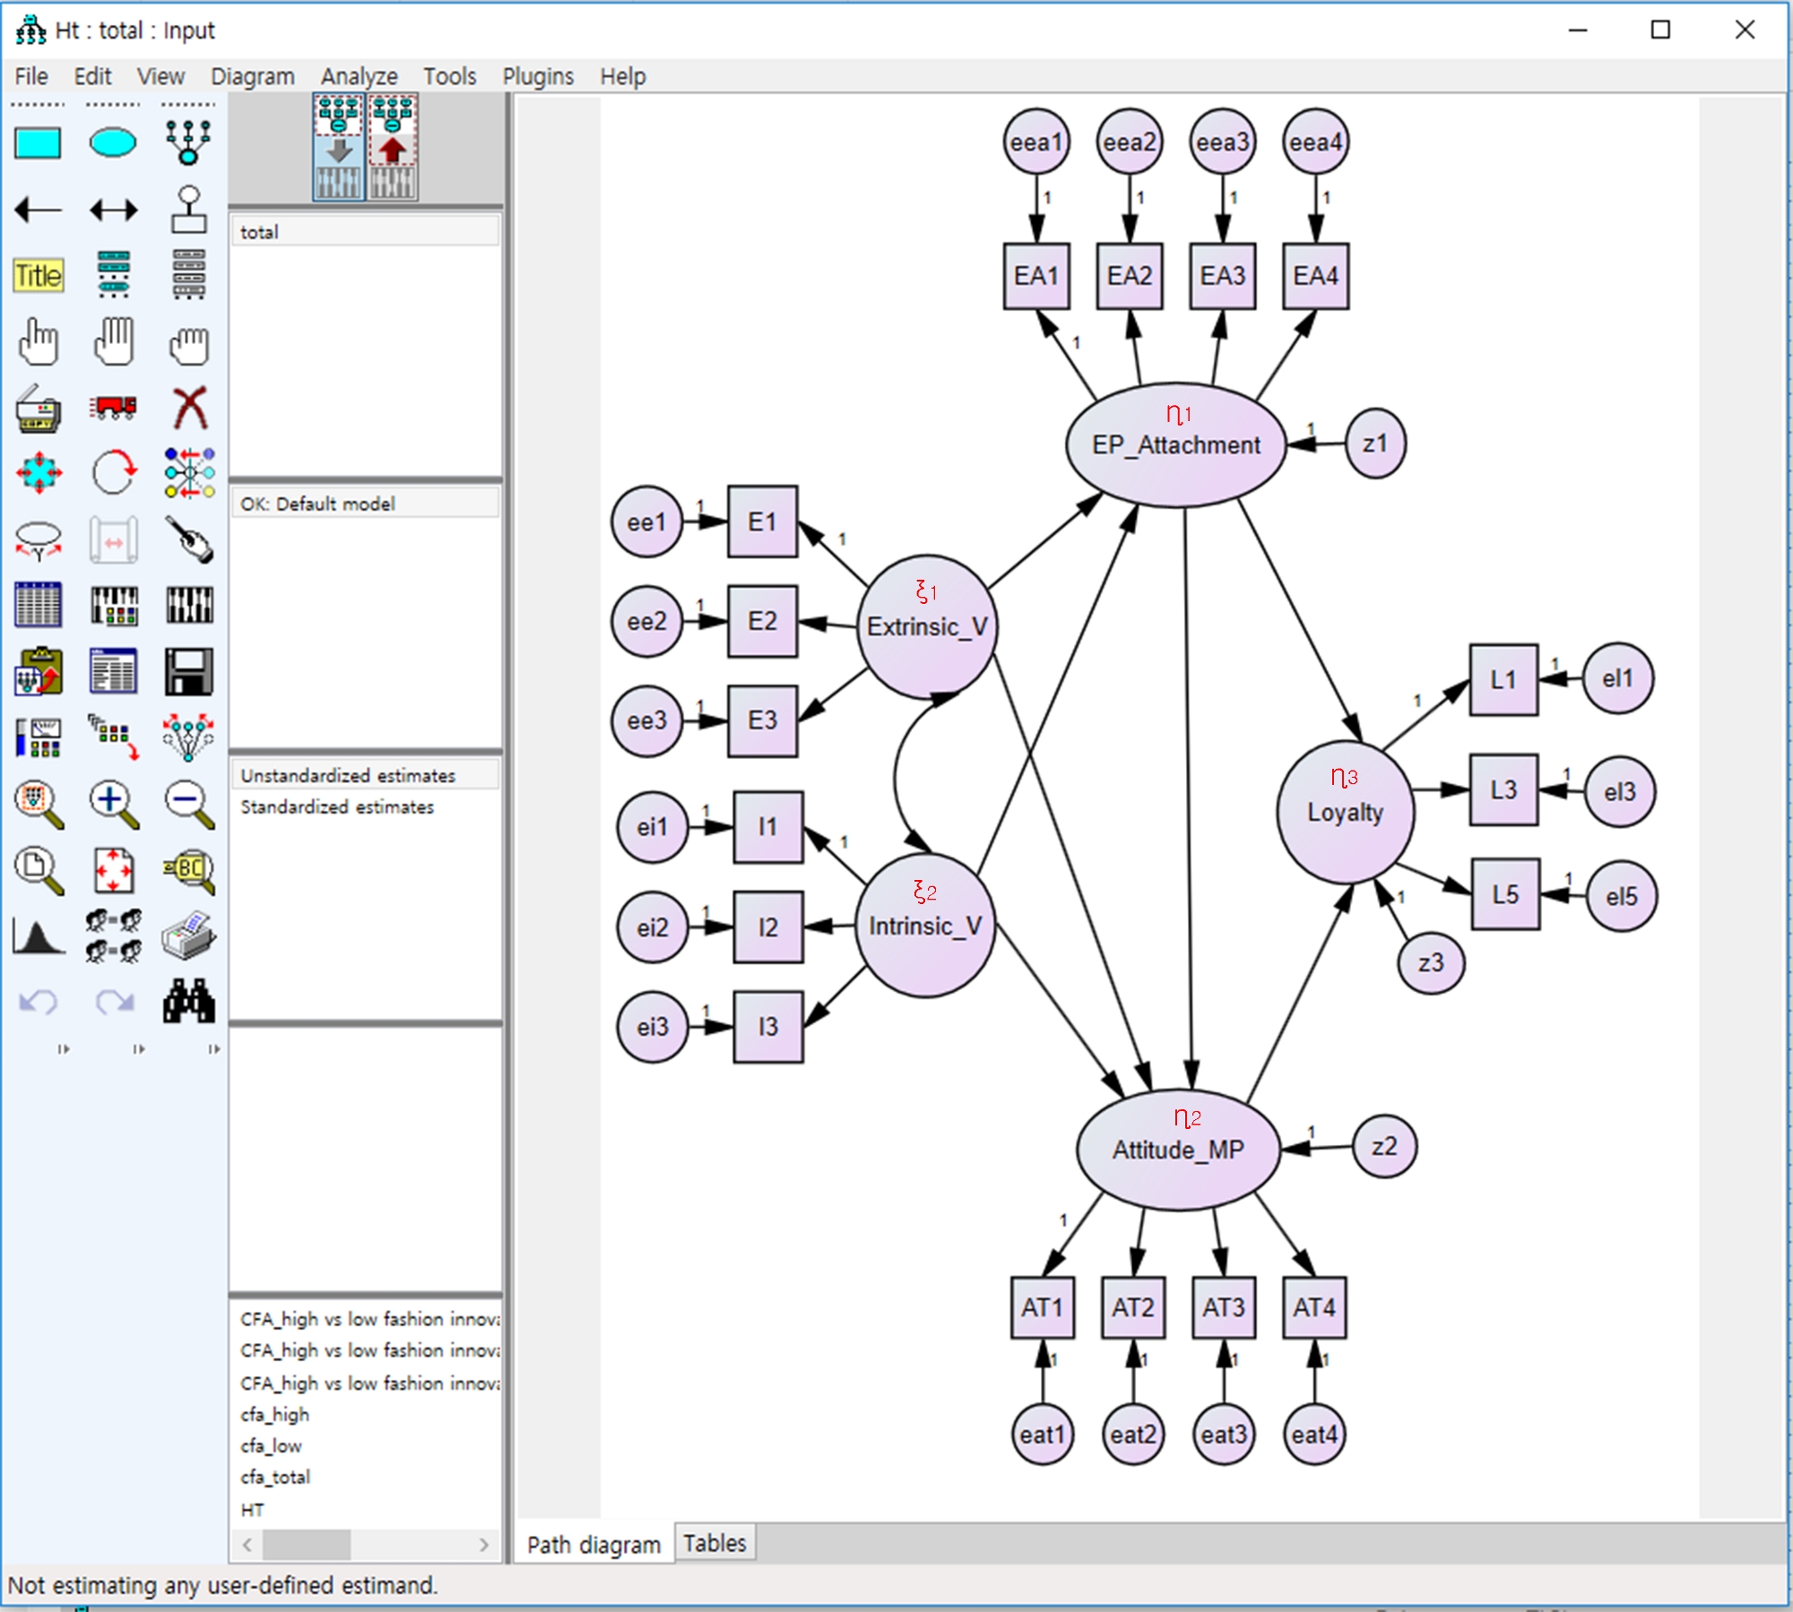Switch to the Tables tab

click(x=715, y=1543)
